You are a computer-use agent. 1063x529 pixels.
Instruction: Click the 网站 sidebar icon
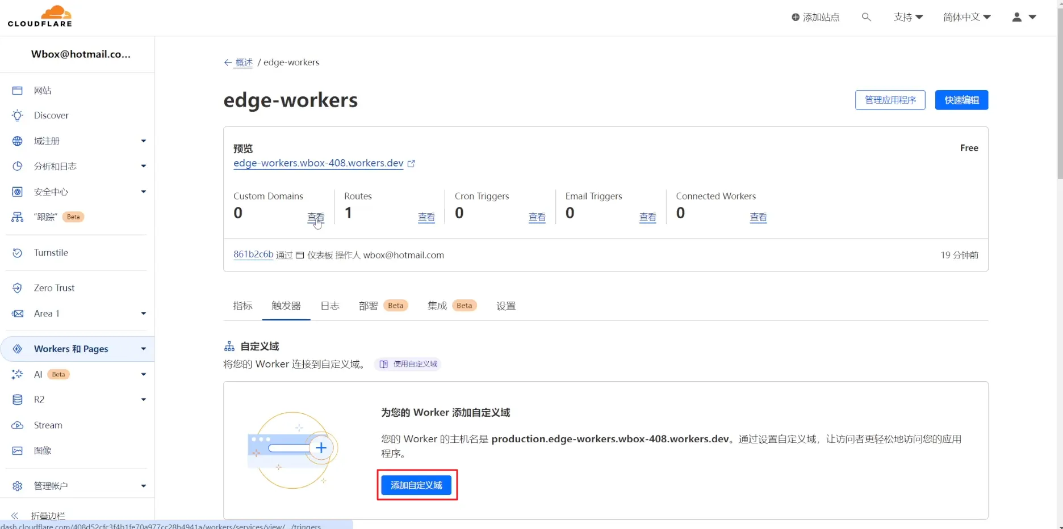coord(18,91)
